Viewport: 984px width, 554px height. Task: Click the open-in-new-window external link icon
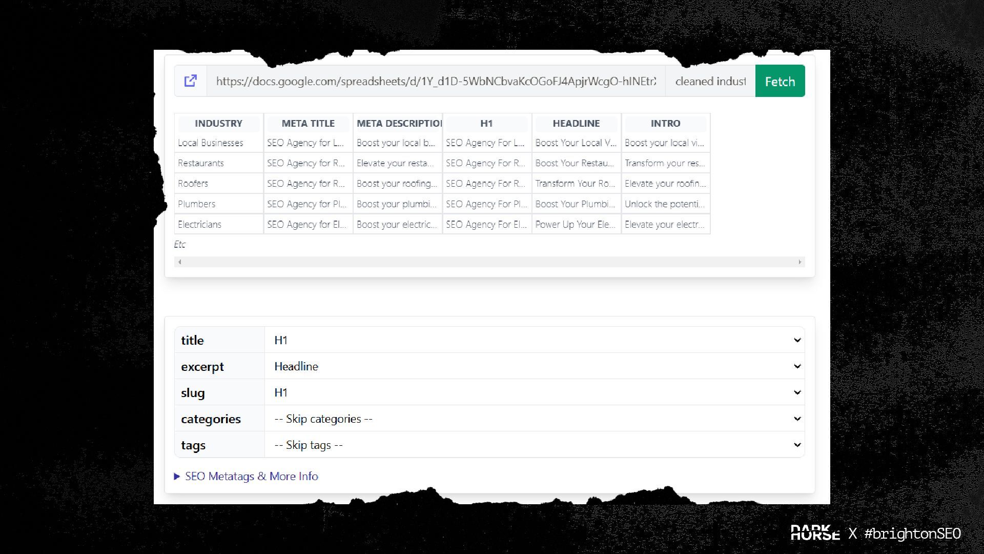click(x=190, y=81)
